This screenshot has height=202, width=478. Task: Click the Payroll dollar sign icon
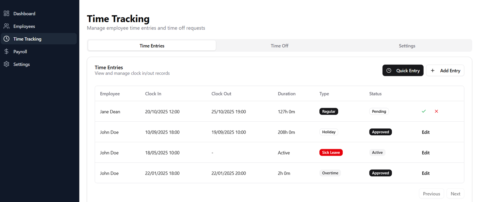(6, 51)
